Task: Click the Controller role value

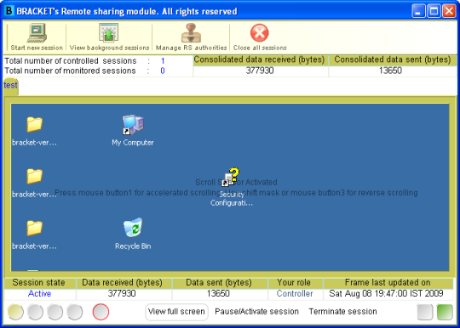Action: [x=295, y=293]
